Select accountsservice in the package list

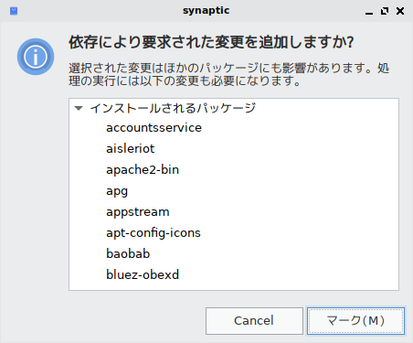[234, 128]
